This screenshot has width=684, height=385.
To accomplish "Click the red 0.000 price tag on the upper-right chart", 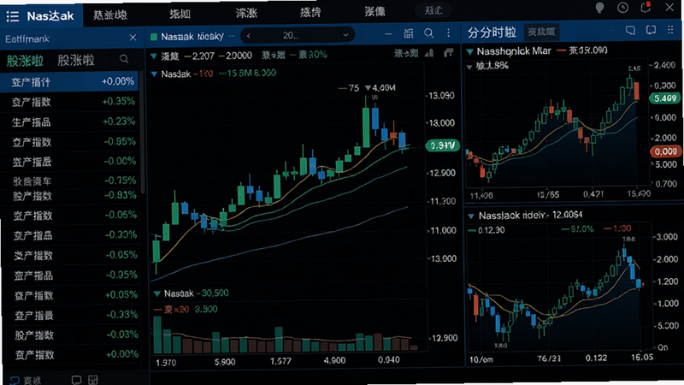I will pyautogui.click(x=666, y=151).
